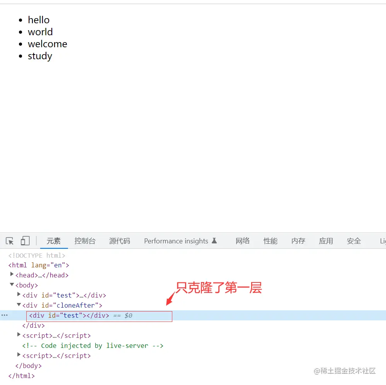Viewport: 386px width, 385px height.
Task: Click the "hello" list item
Action: tap(39, 20)
